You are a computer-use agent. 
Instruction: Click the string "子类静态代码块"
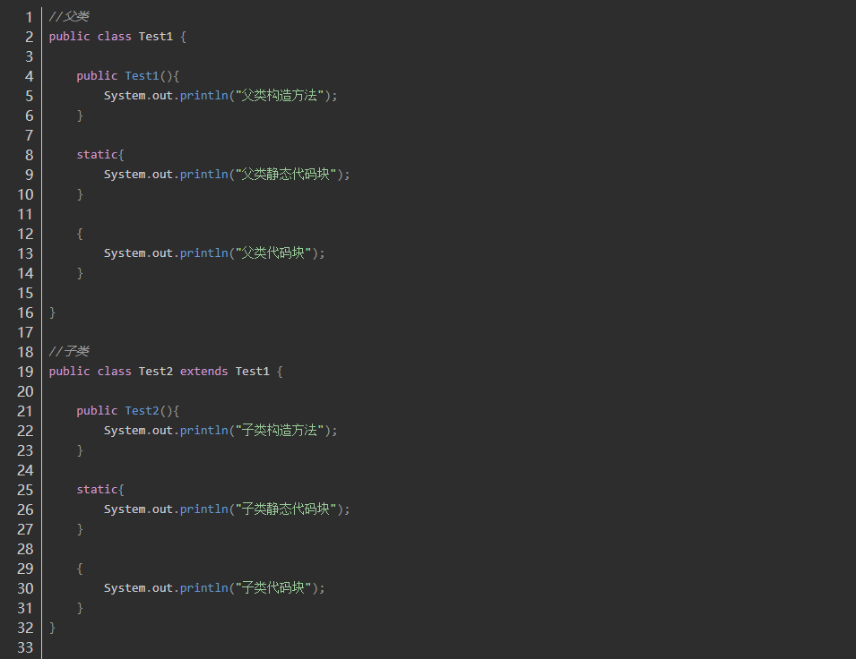point(286,509)
